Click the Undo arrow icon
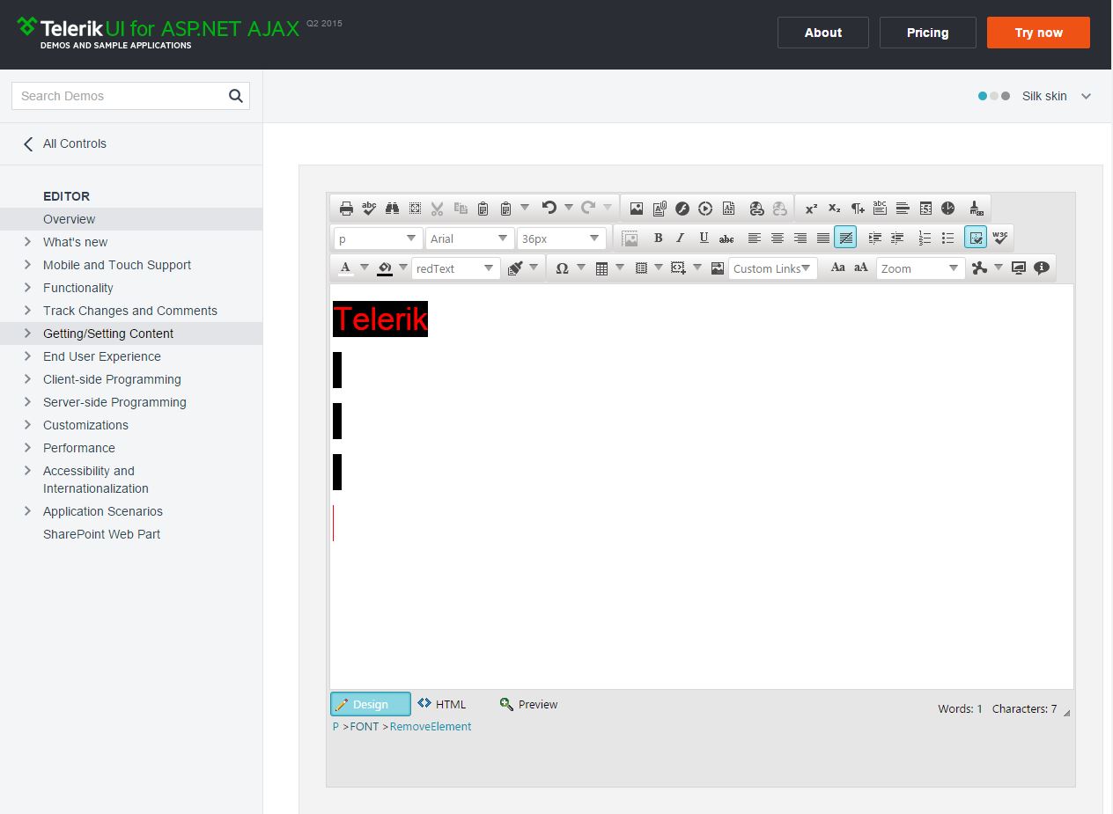 point(549,208)
